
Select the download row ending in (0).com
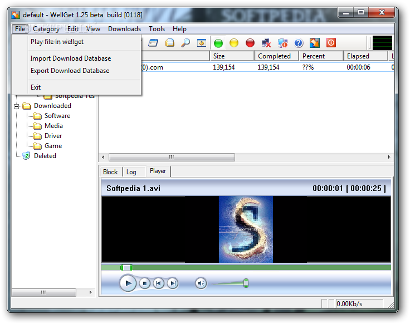point(246,67)
